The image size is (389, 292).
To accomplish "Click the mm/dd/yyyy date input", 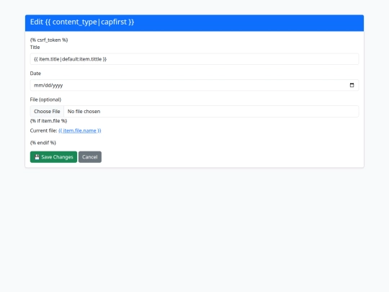I will tap(194, 85).
